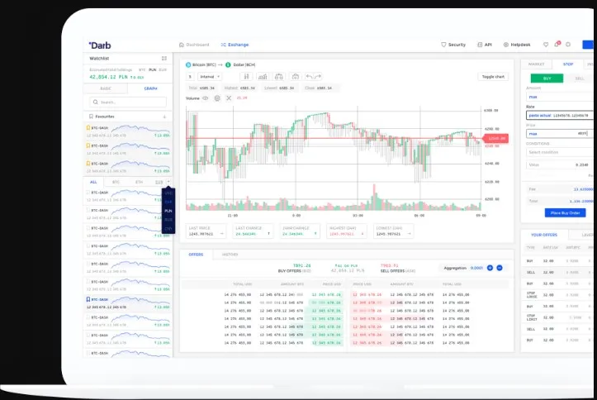Redo the chart action

pos(318,77)
